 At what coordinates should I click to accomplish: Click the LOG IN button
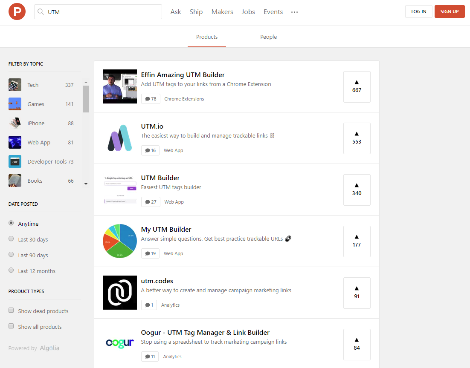pos(419,11)
